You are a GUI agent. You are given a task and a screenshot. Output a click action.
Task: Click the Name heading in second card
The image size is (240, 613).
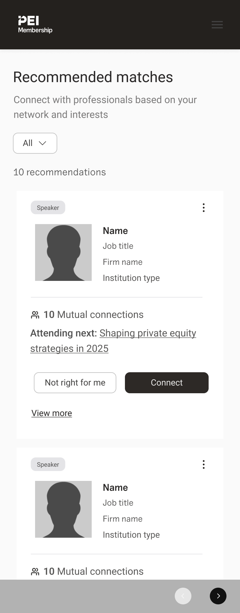coord(115,488)
